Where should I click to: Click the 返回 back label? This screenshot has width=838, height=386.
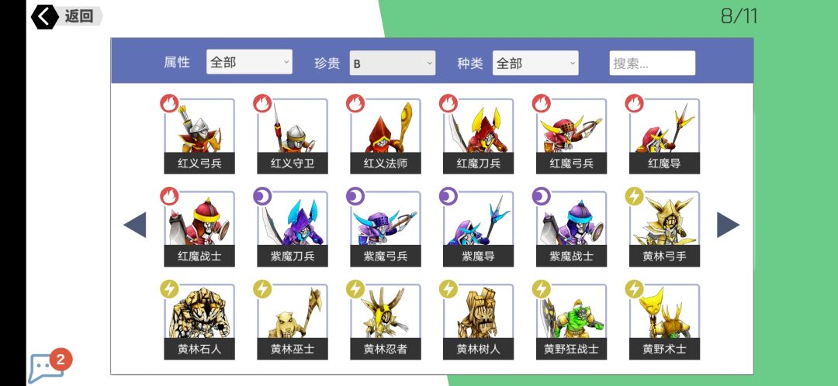pyautogui.click(x=79, y=16)
